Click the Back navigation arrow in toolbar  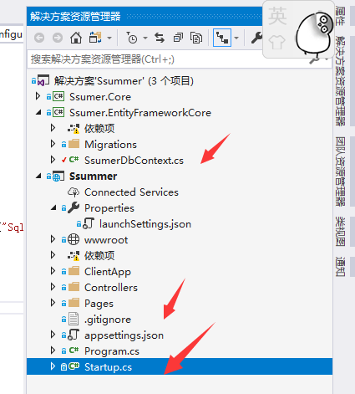point(39,38)
